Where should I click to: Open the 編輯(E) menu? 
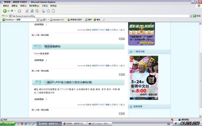14,6
